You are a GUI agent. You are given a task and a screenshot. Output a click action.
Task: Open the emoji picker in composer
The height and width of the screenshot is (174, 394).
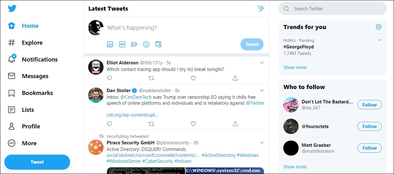pos(146,44)
